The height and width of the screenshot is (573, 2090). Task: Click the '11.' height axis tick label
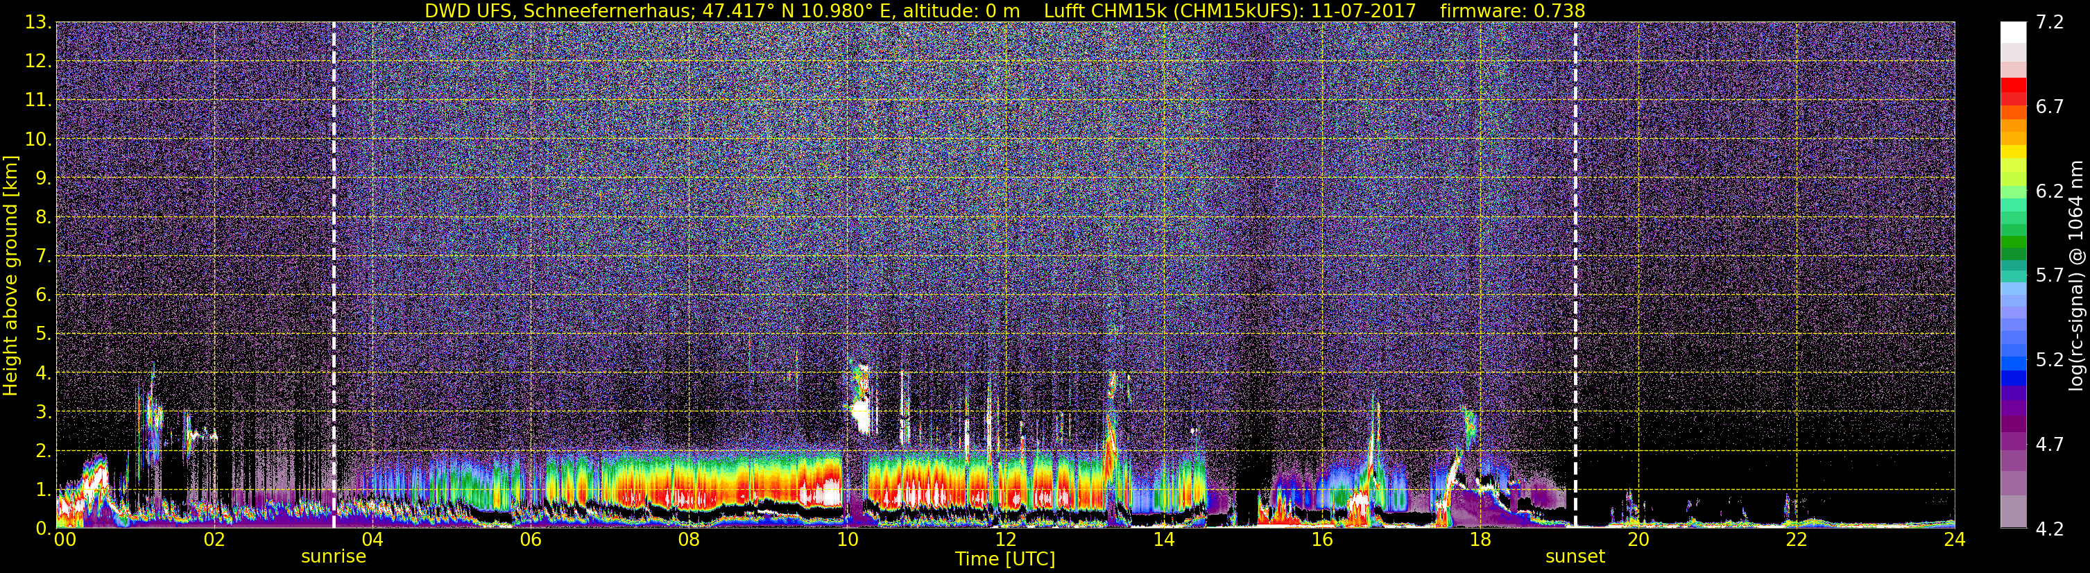[x=37, y=101]
